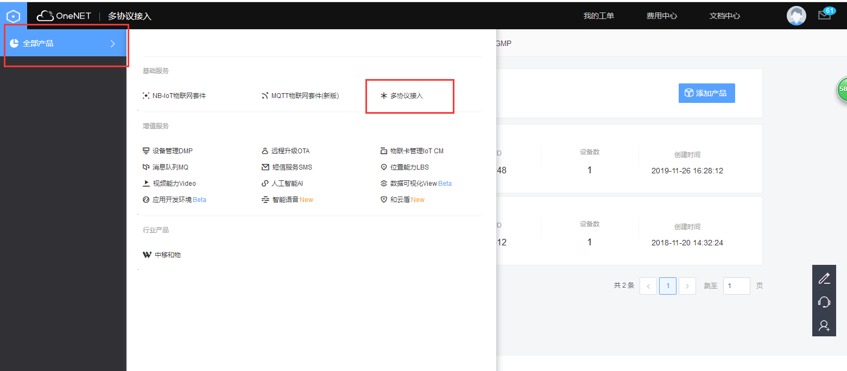847x371 pixels.
Task: Click the 多协议接入 header title
Action: [x=129, y=16]
